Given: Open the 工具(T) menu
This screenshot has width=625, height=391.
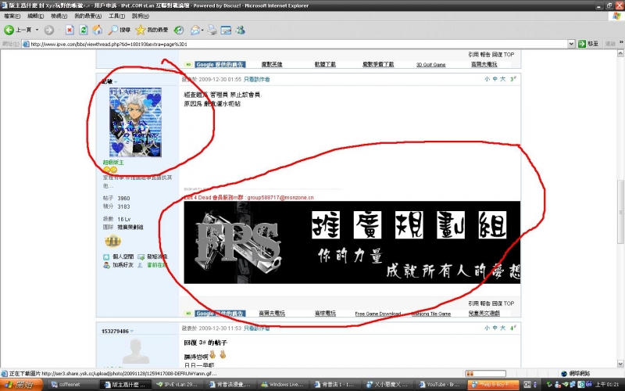Looking at the screenshot, I should point(116,16).
